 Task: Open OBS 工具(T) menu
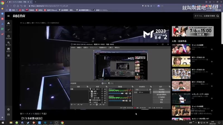coord(110,47)
